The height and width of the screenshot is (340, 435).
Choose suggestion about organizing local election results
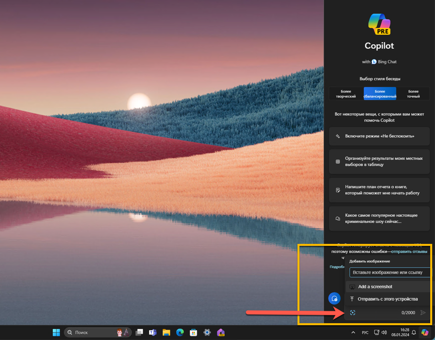pos(379,161)
